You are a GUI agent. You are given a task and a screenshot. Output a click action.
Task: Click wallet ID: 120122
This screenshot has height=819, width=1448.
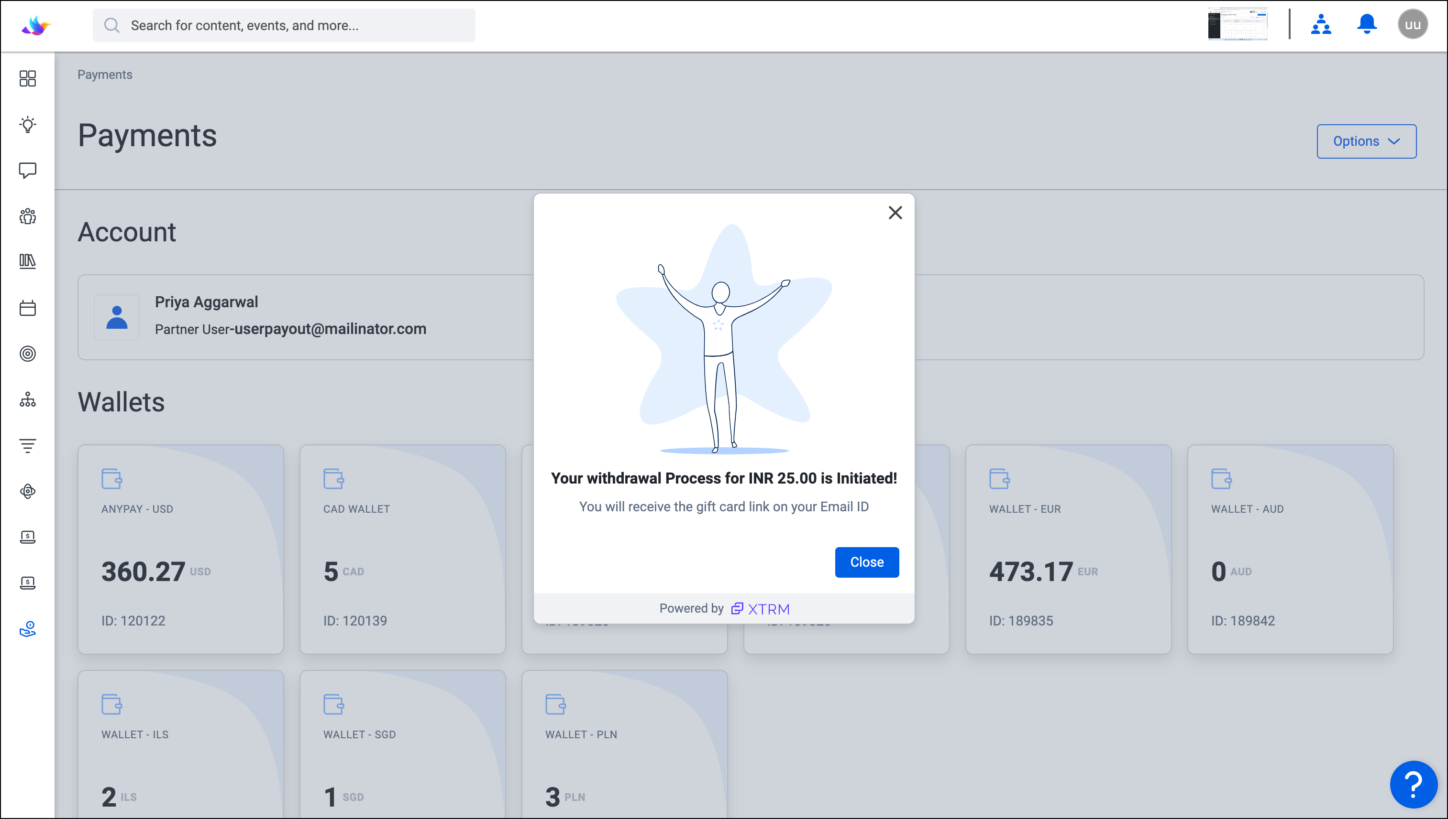click(133, 621)
